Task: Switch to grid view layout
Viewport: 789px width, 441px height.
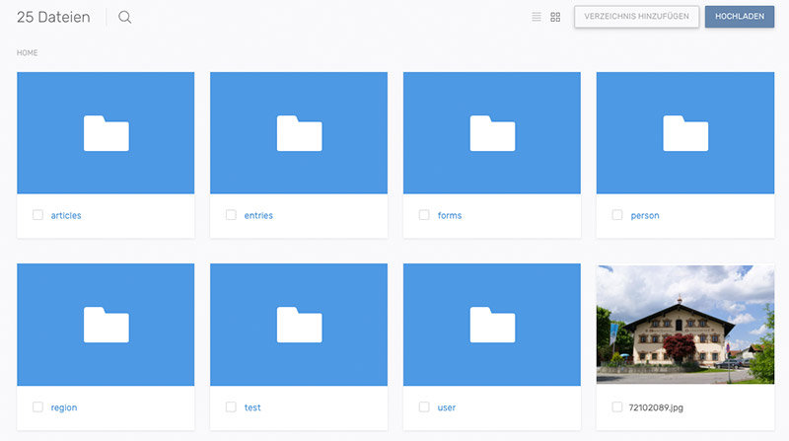Action: (x=555, y=17)
